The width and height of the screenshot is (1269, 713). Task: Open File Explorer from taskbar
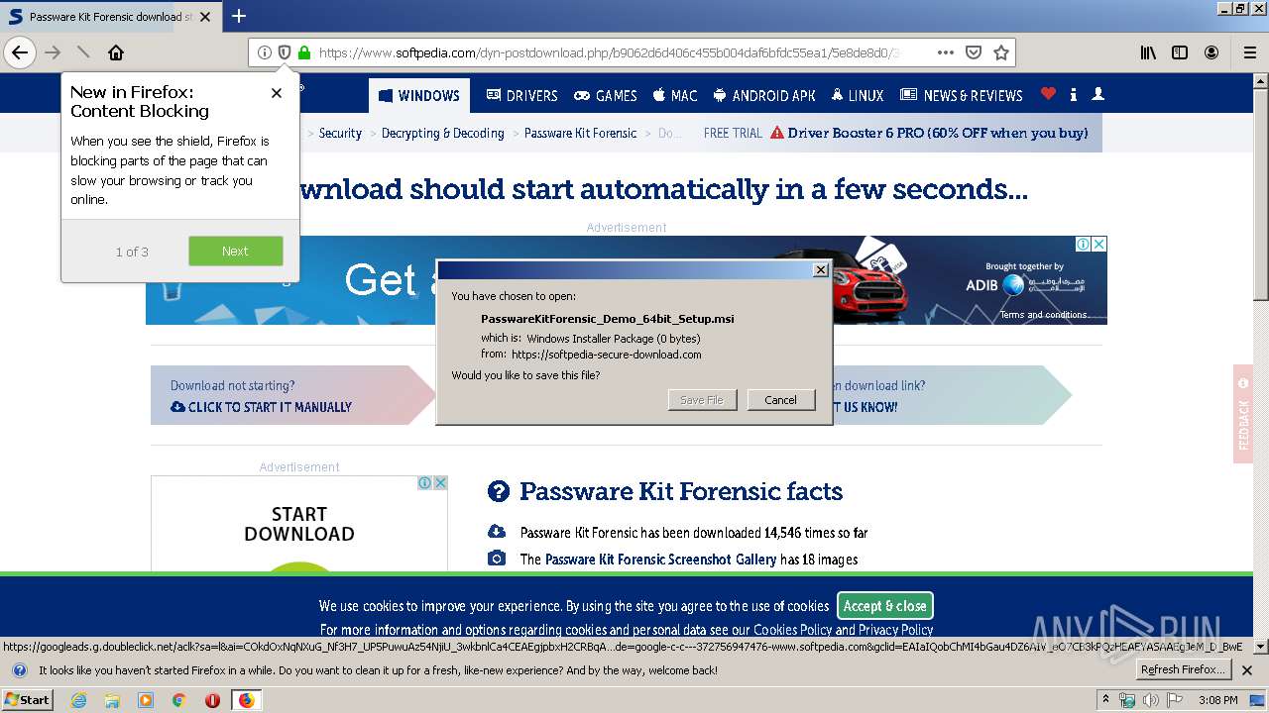click(112, 700)
